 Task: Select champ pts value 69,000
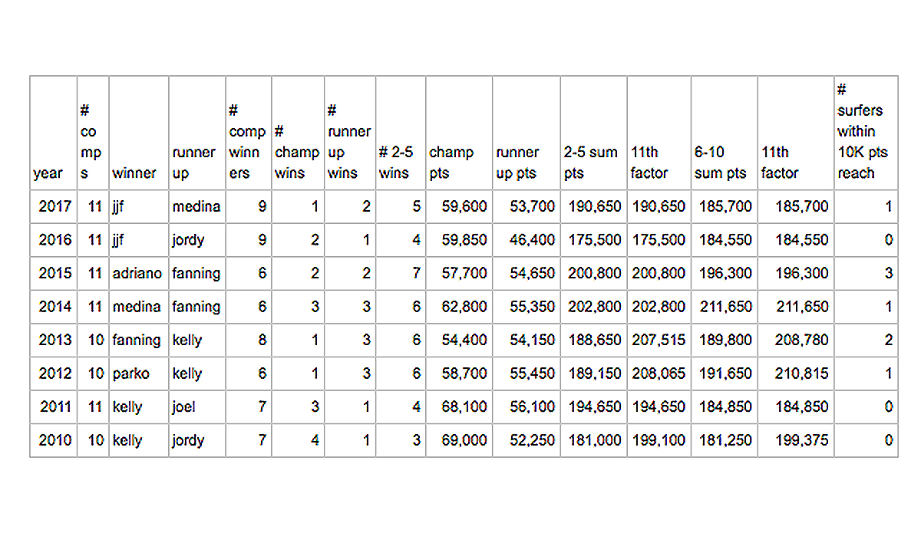point(459,440)
